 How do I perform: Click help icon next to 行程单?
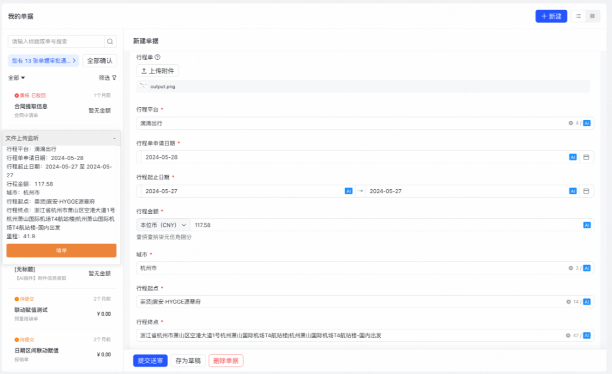click(157, 57)
